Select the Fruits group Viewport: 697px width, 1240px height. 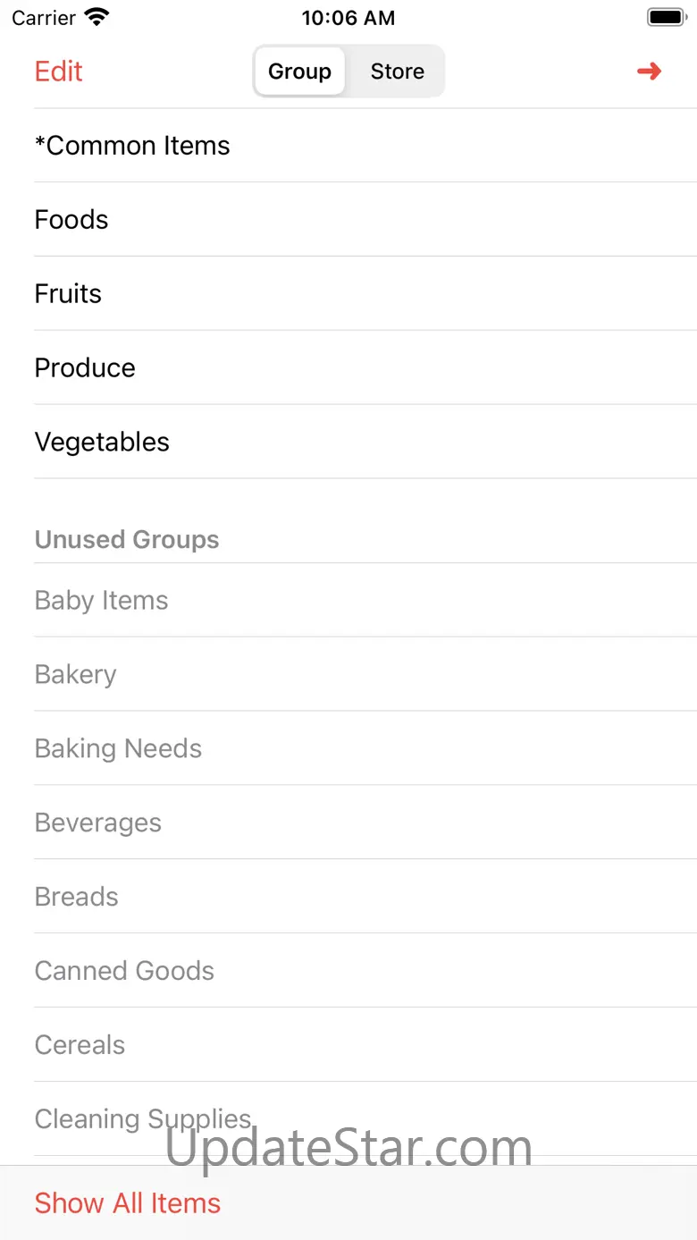pyautogui.click(x=68, y=294)
